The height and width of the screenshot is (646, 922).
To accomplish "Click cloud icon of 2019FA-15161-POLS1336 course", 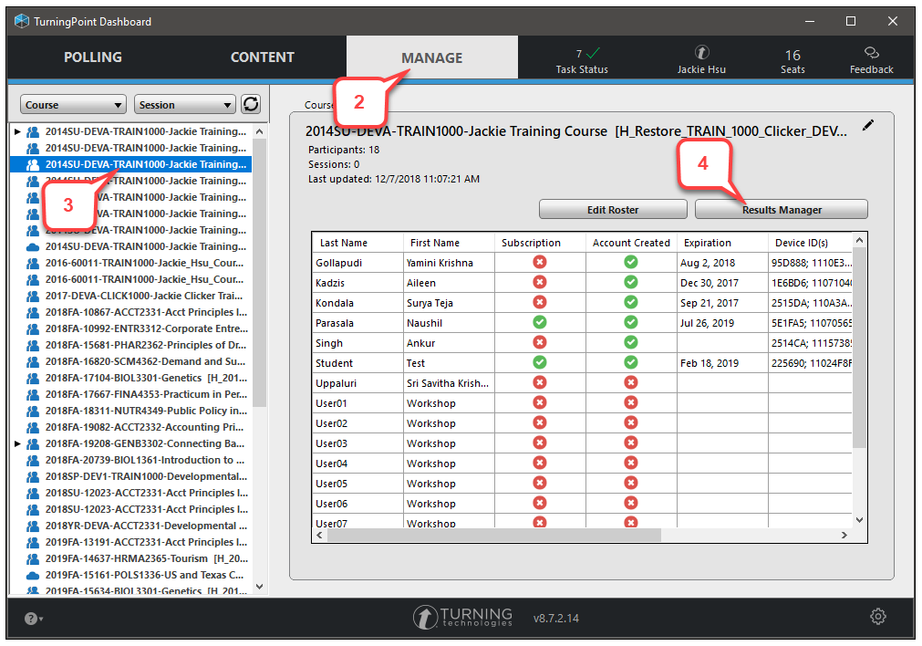I will [33, 575].
